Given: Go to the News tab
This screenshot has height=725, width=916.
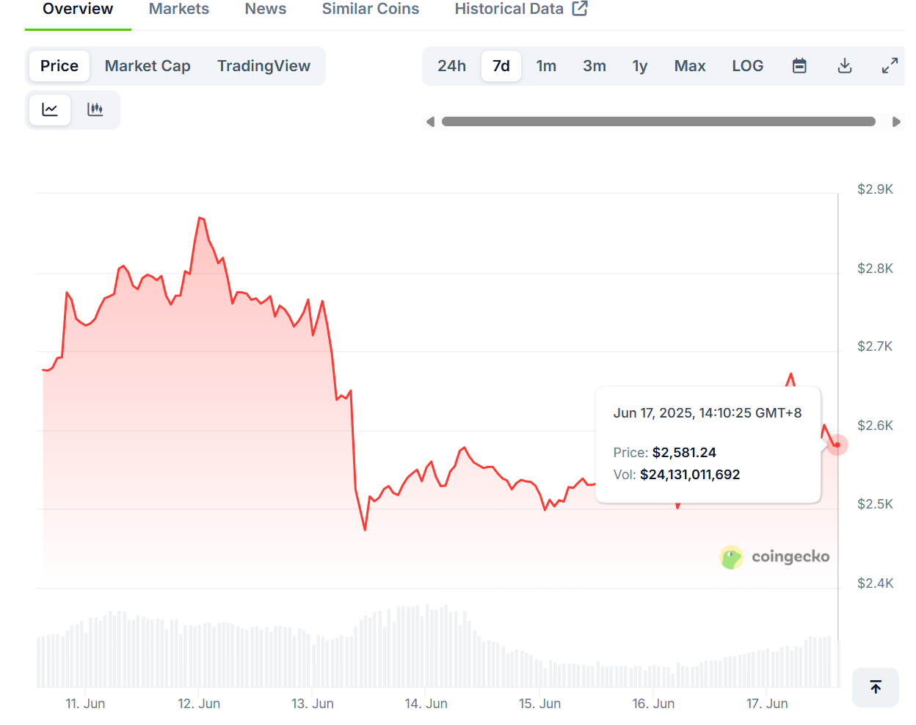Looking at the screenshot, I should 266,10.
